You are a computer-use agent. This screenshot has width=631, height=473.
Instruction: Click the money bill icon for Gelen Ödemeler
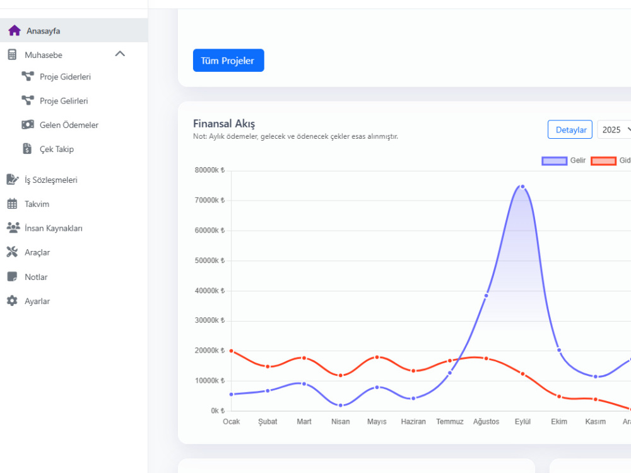pyautogui.click(x=28, y=125)
